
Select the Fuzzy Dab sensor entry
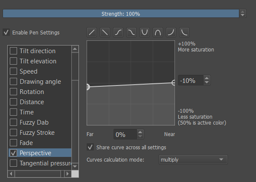tap(34, 122)
